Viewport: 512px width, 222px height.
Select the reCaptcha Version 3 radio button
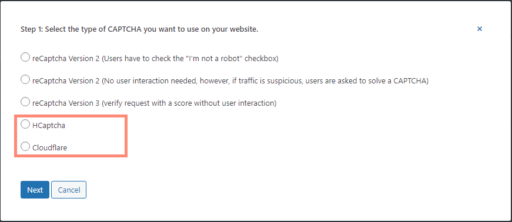point(25,102)
